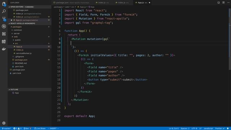Click the packages breadcrumb segment
The width and height of the screenshot is (231, 130).
(58, 7)
